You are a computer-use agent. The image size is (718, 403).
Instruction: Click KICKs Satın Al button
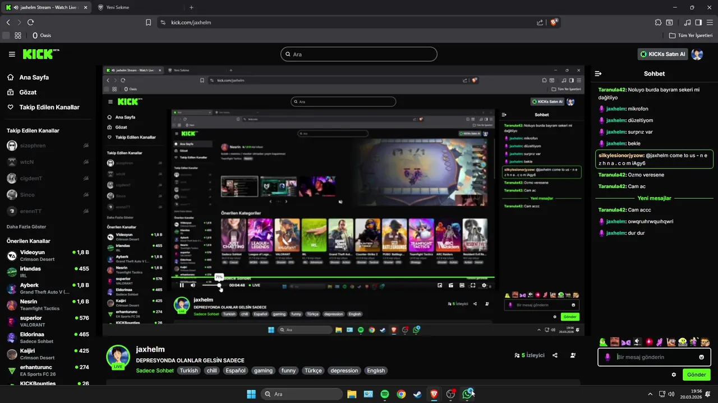(662, 54)
